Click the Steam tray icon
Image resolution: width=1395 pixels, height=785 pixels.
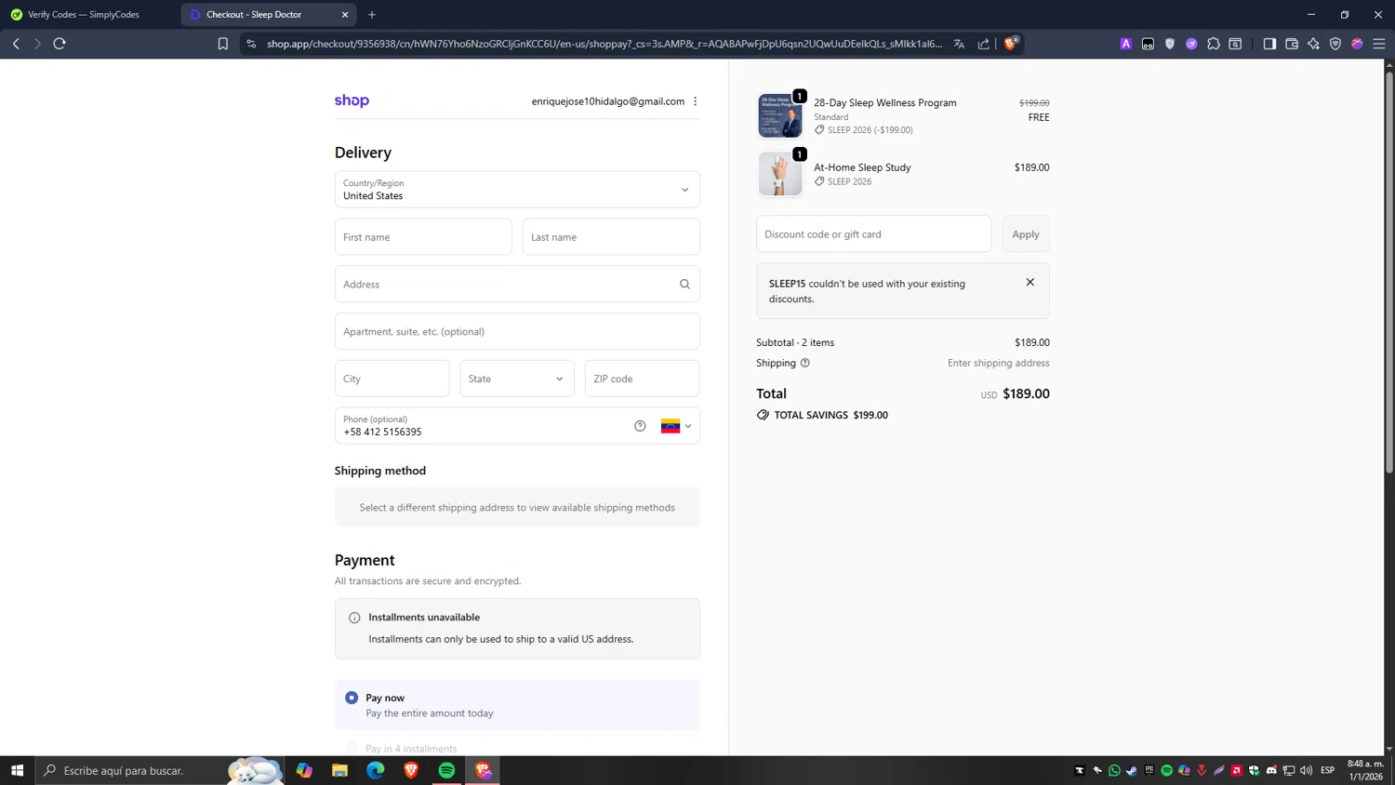pos(1132,770)
